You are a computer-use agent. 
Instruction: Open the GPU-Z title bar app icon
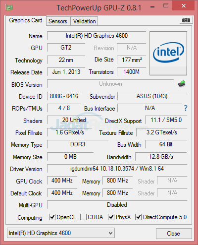point(9,7)
